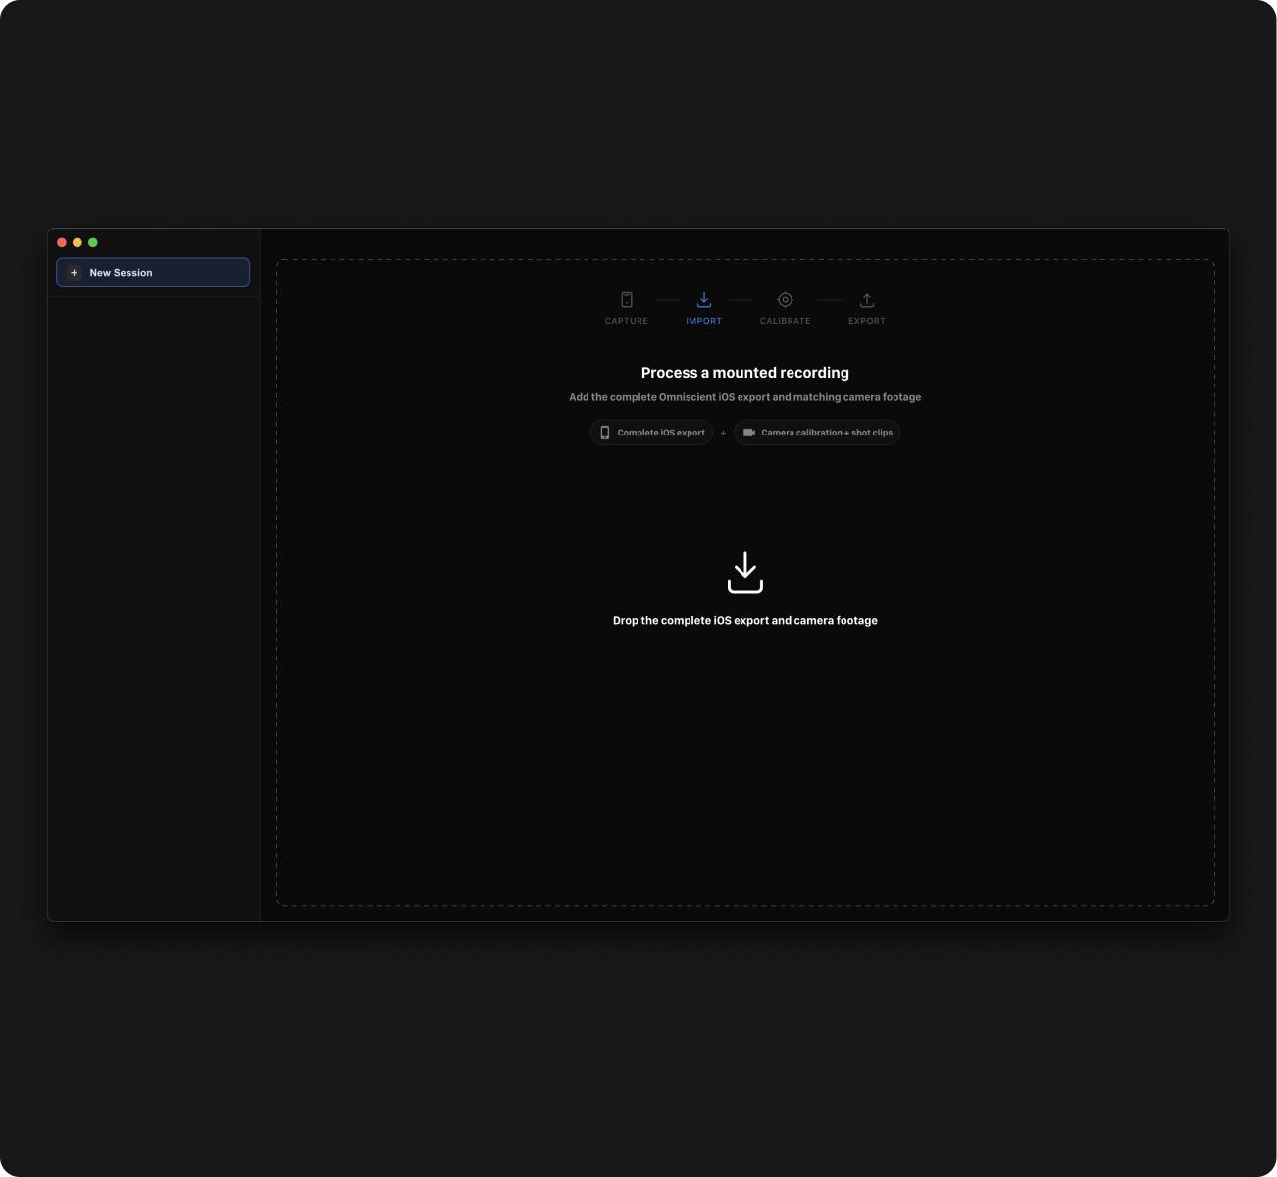Click the phone icon in iOS export chip
The width and height of the screenshot is (1277, 1177).
point(605,433)
